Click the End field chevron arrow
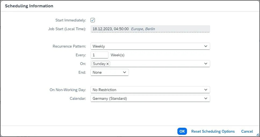Image resolution: width=260 pixels, height=137 pixels. click(x=124, y=73)
